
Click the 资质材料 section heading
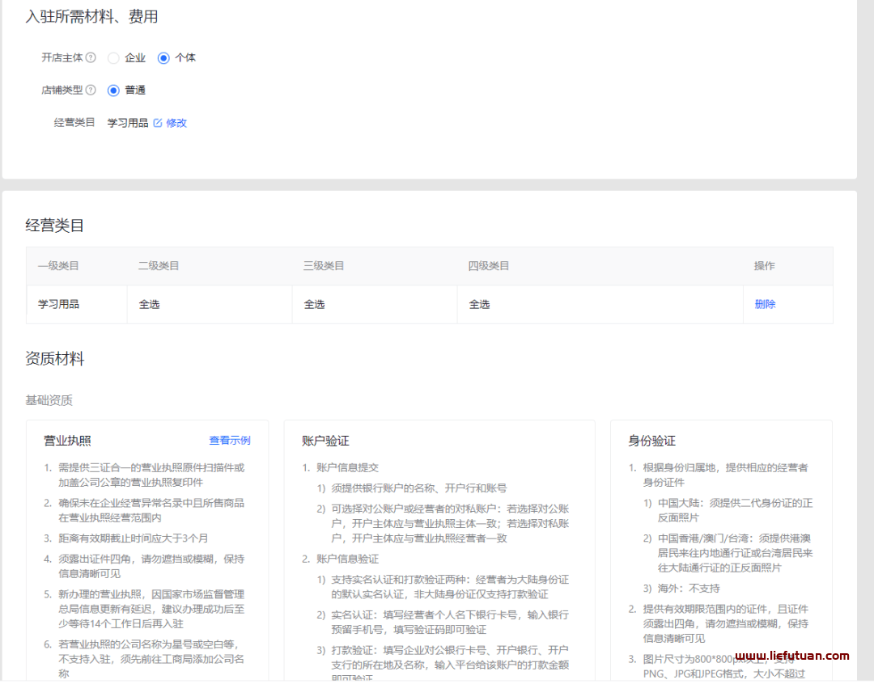(x=55, y=358)
